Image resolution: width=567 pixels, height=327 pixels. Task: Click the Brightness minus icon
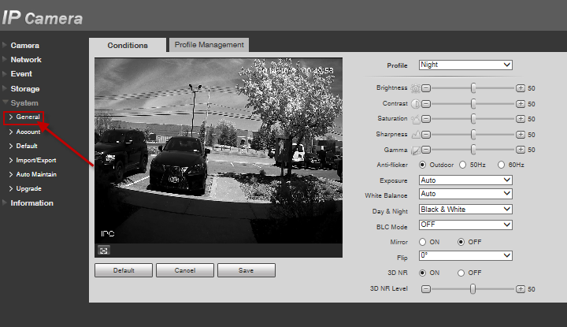tap(425, 89)
